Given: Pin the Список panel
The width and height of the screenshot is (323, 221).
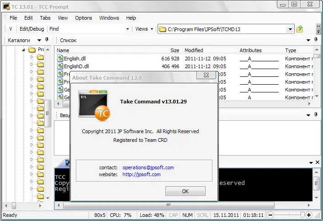Looking at the screenshot, I should [x=316, y=40].
